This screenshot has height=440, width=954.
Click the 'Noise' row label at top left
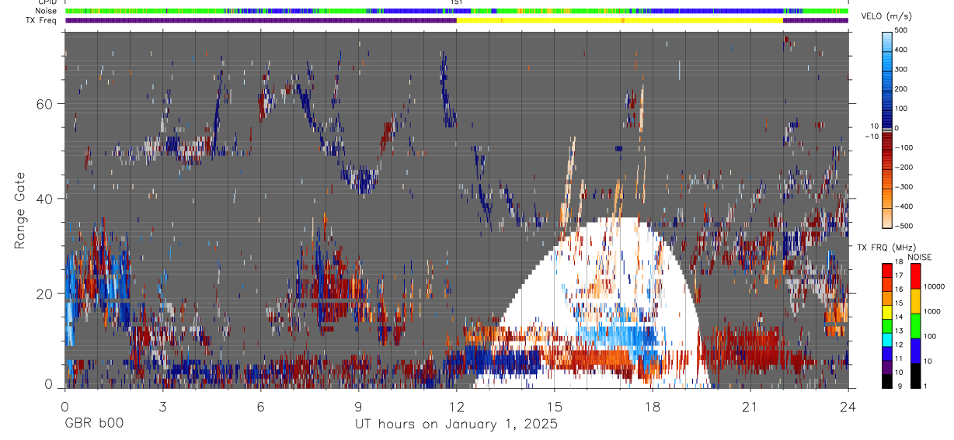(47, 11)
